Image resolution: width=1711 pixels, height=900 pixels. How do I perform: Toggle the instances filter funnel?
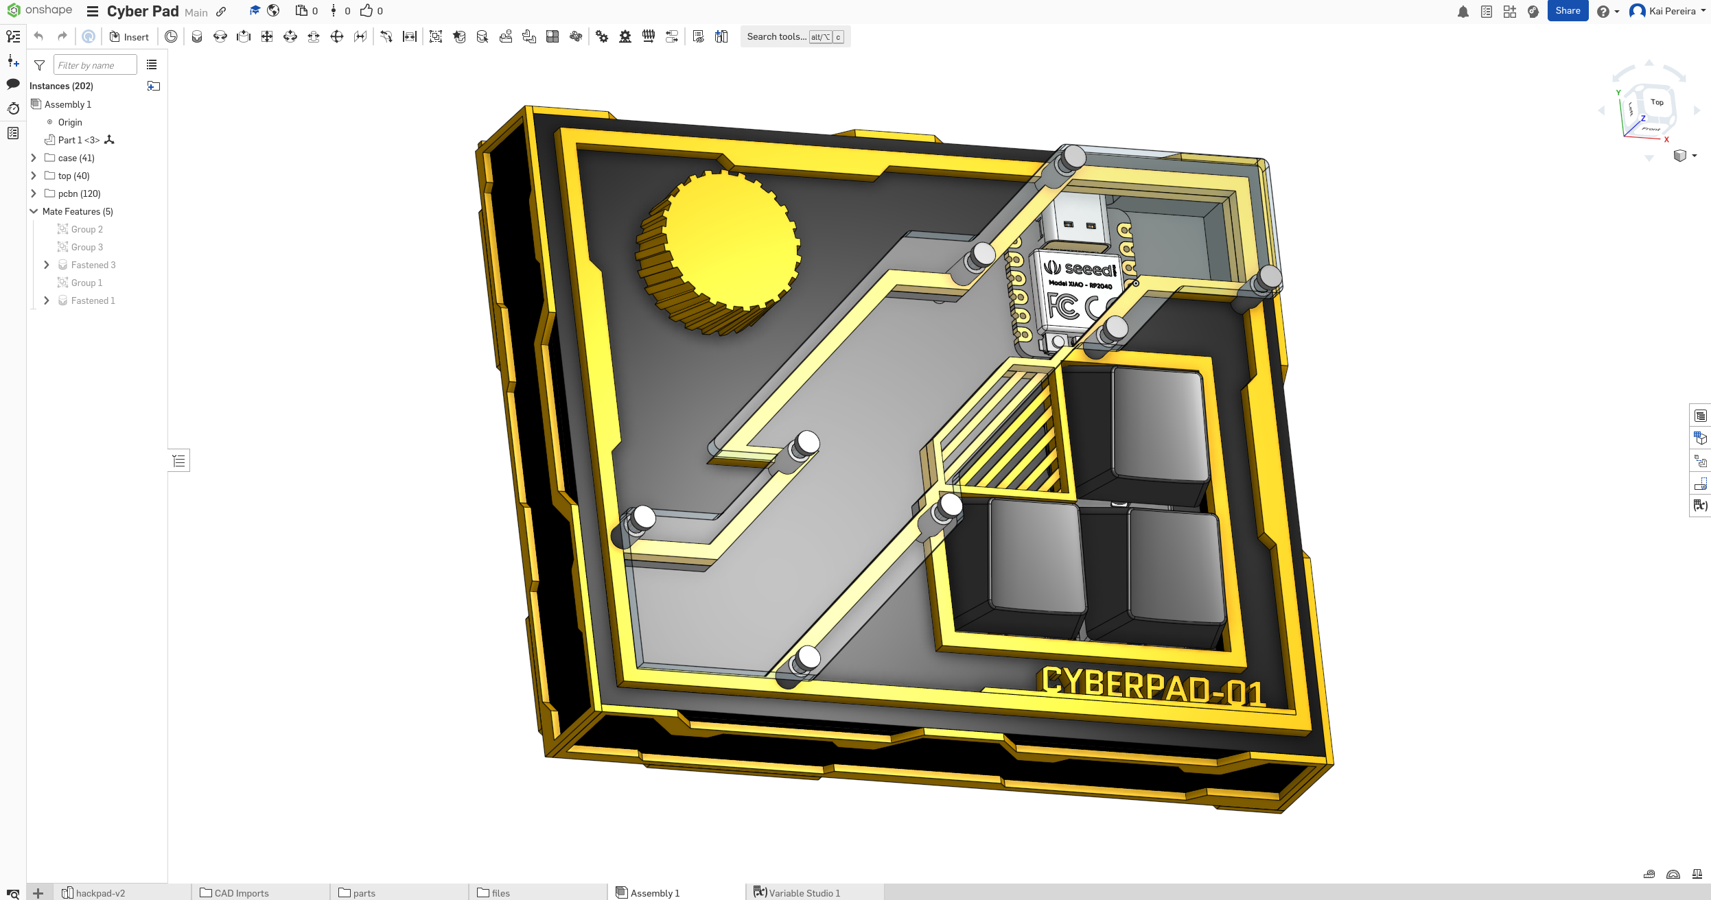(39, 65)
